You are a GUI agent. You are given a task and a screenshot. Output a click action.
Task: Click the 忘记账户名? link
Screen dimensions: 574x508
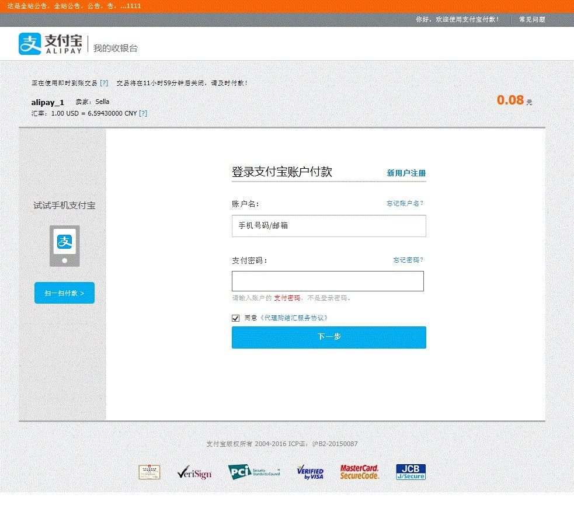[405, 204]
